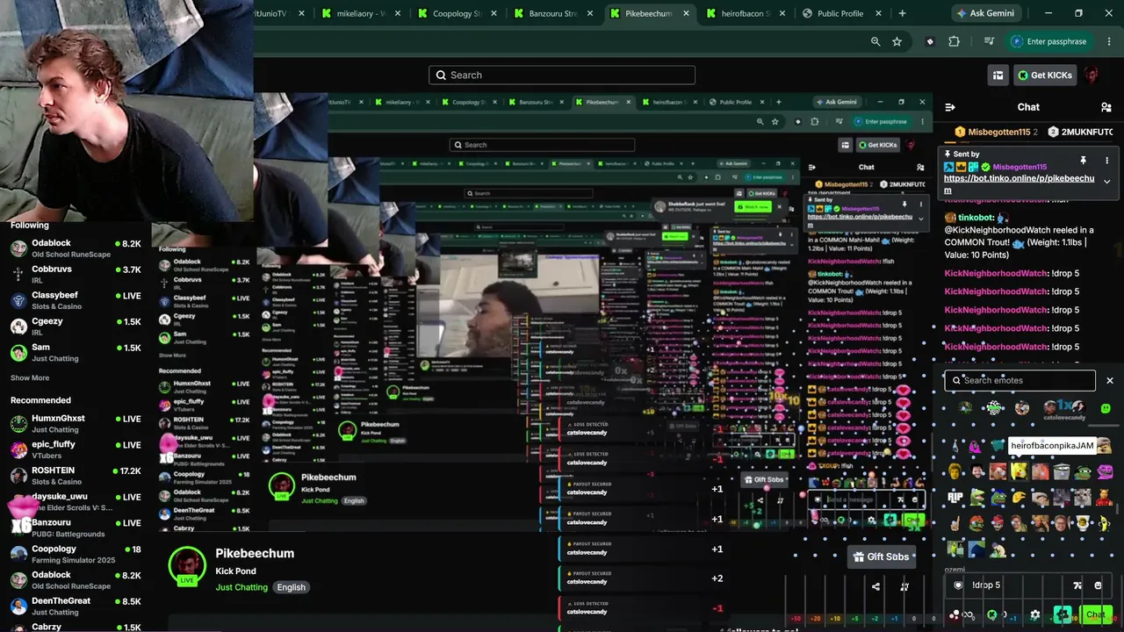The image size is (1124, 632).
Task: Click the Get KICKs button
Action: [1045, 75]
